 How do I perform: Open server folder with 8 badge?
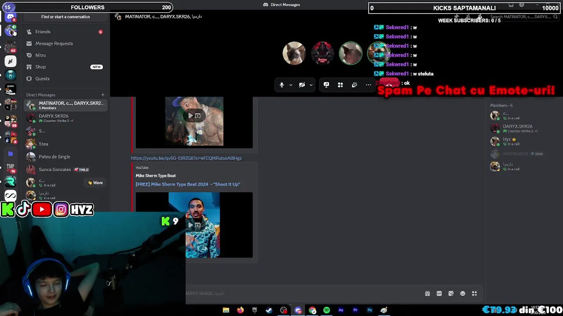click(x=10, y=137)
